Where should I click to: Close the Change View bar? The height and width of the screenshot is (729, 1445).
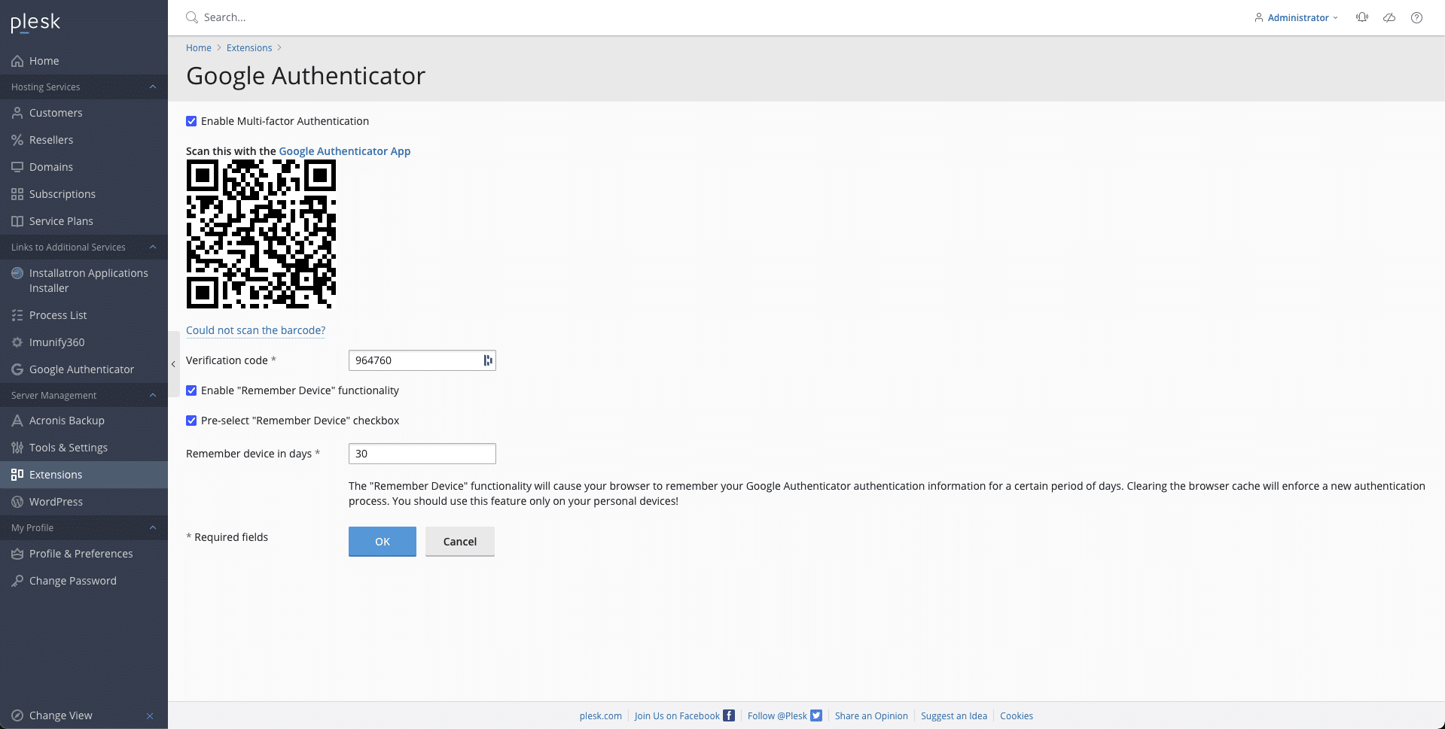click(x=150, y=715)
